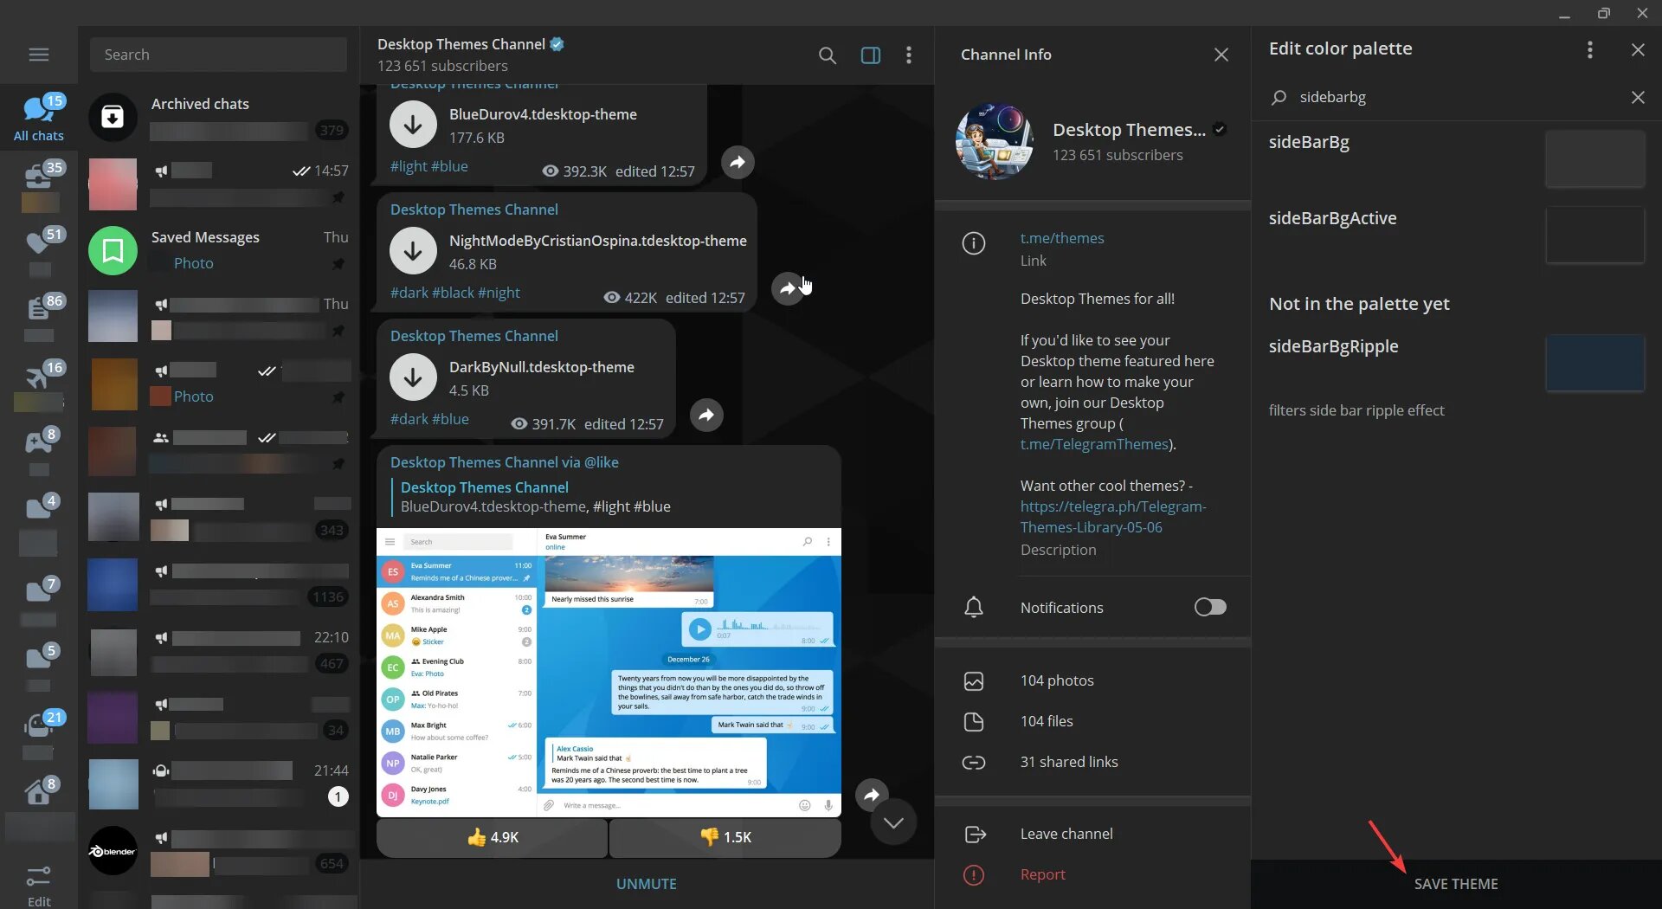This screenshot has height=909, width=1662.
Task: Toggle the right info sidebar panel
Action: [870, 55]
